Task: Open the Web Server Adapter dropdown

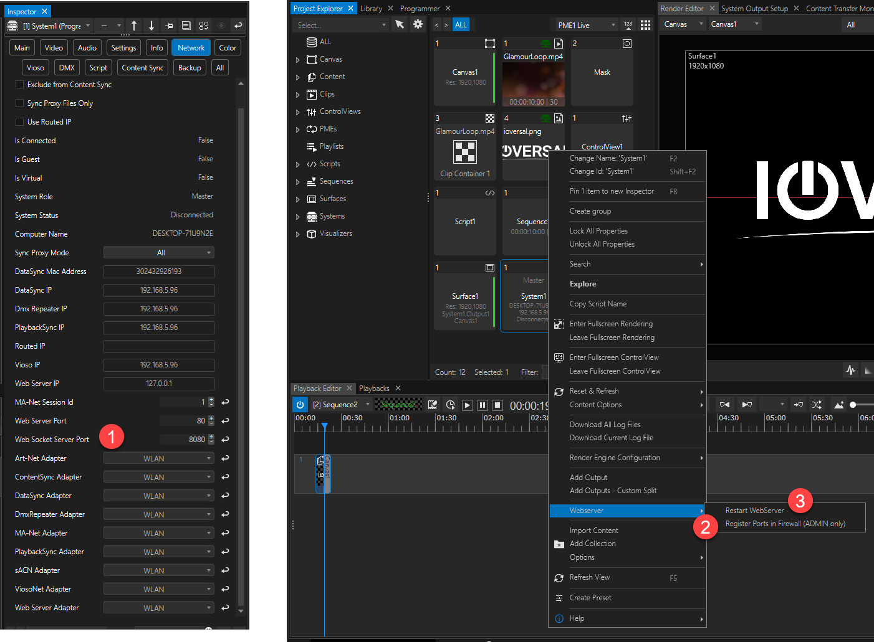Action: [x=159, y=608]
